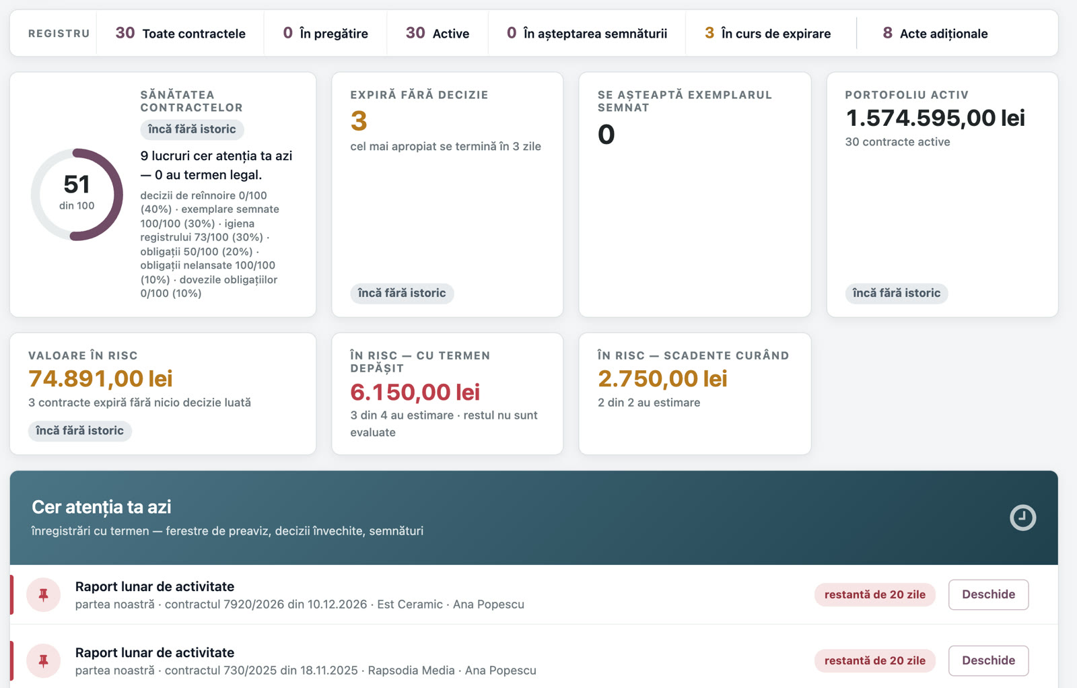Image resolution: width=1077 pixels, height=688 pixels.
Task: Click the text 9 lucruri cer atenția ta azi
Action: (x=216, y=156)
